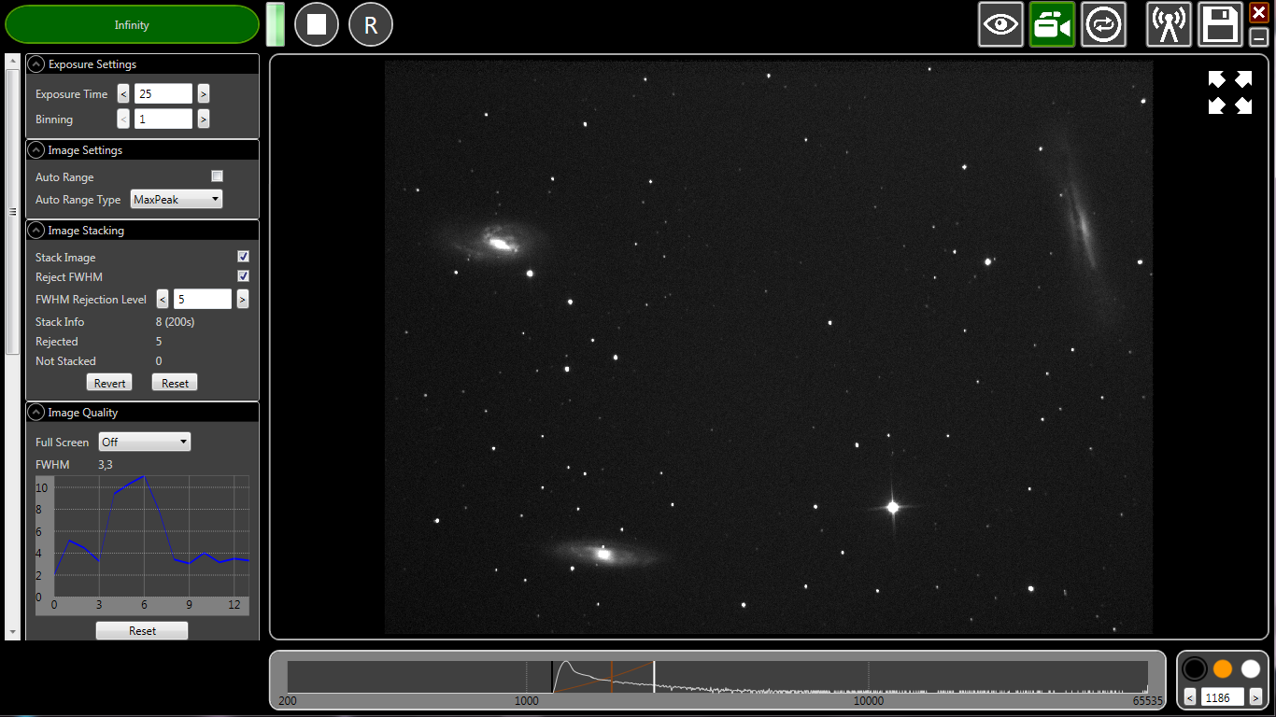
Task: Decrease the Binning value
Action: point(123,119)
